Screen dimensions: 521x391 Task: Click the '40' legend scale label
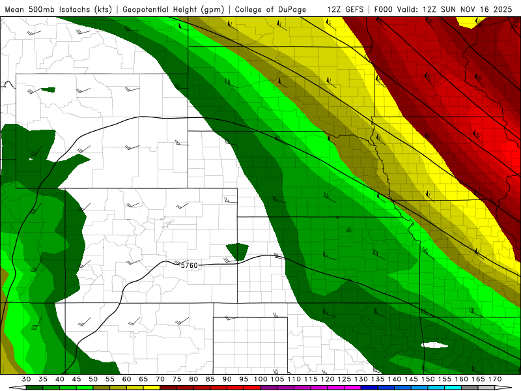(60, 379)
